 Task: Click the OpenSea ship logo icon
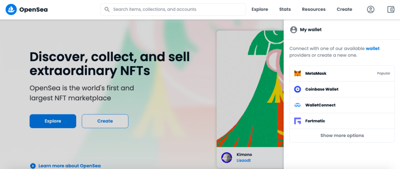click(11, 9)
